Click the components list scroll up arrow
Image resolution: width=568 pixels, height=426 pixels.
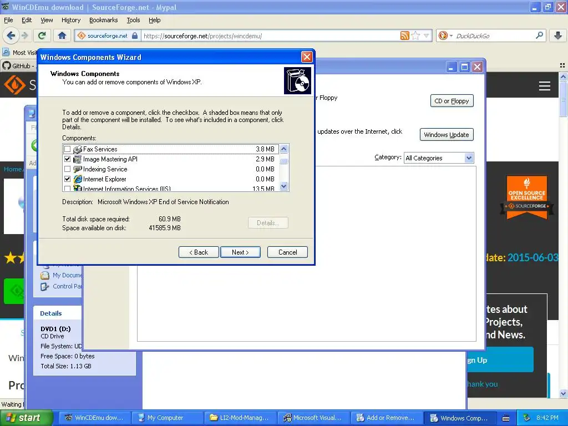point(284,149)
